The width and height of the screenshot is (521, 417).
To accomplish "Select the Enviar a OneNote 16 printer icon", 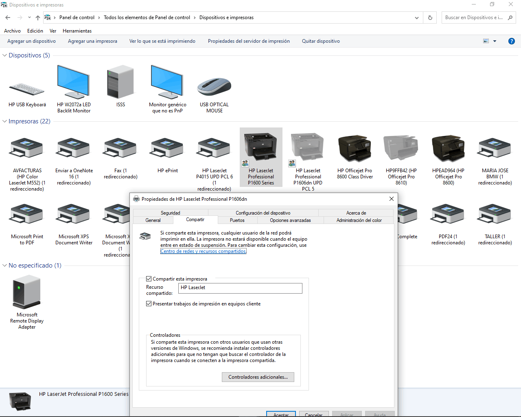I will tap(74, 149).
